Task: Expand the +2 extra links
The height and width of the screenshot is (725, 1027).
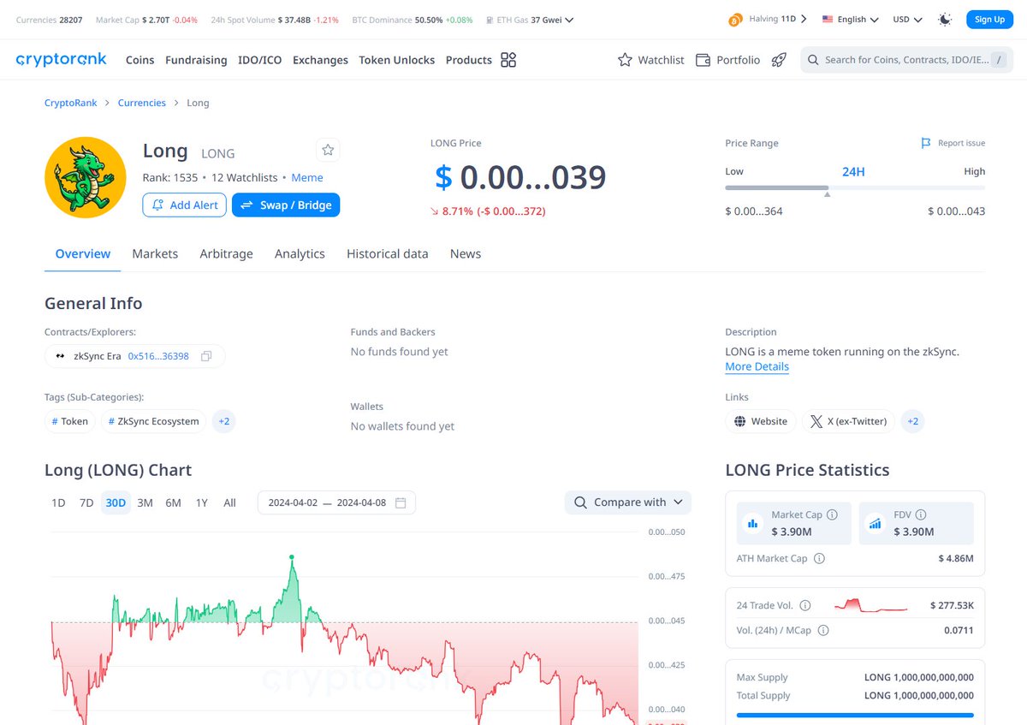Action: [x=913, y=421]
